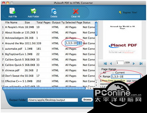Sort by Size column header

tap(30, 23)
